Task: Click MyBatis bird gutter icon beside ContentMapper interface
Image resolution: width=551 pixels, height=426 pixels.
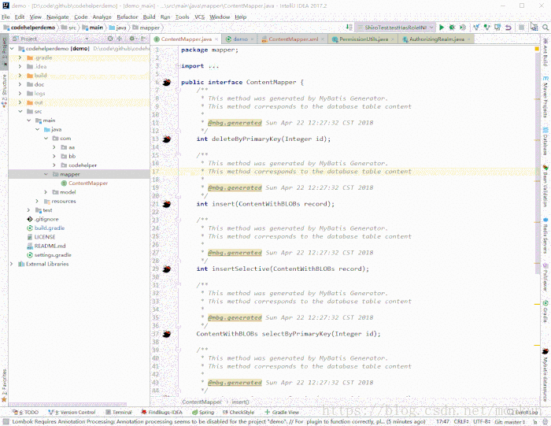Action: point(167,82)
